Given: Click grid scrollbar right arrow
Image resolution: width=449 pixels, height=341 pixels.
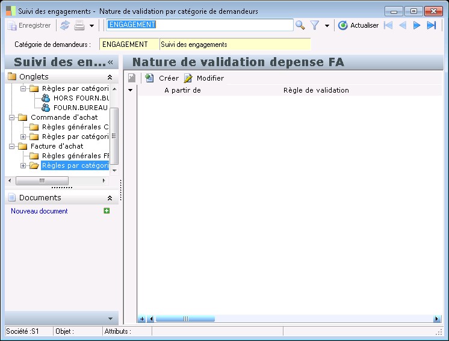Looking at the screenshot, I should 437,319.
